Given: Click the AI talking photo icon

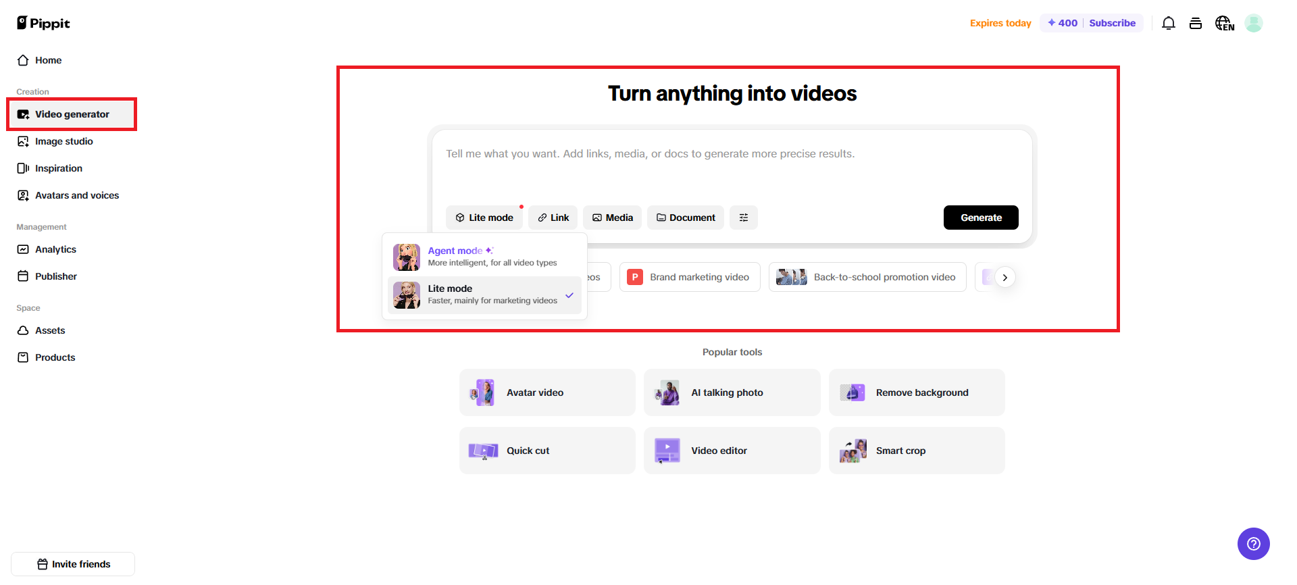Looking at the screenshot, I should click(x=667, y=392).
